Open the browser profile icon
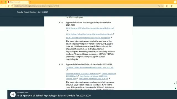 point(171,6)
